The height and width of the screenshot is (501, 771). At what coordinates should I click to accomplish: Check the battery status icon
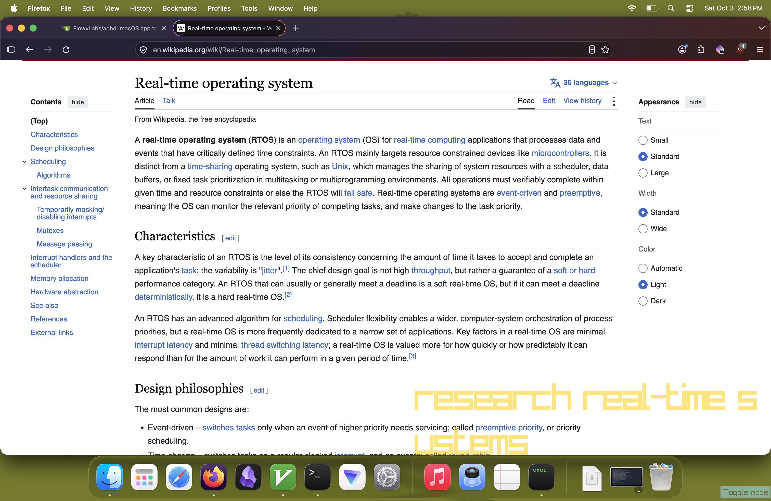651,8
